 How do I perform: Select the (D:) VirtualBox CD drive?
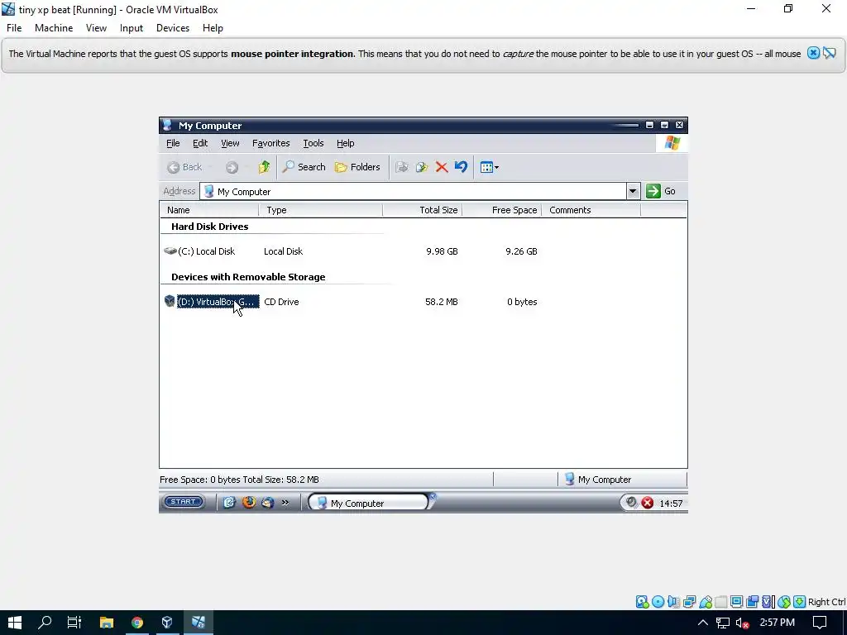tap(212, 302)
